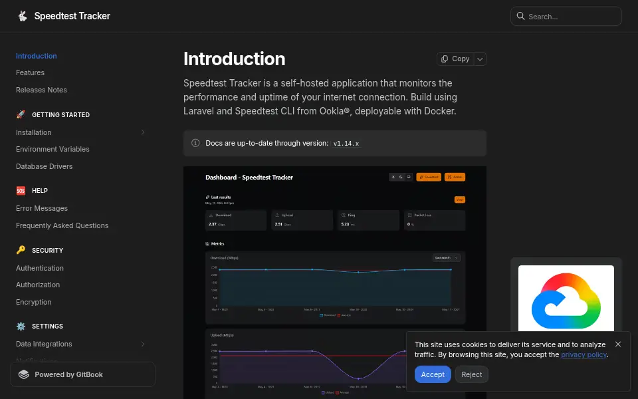This screenshot has width=638, height=399.
Task: Open the Error Messages page
Action: point(41,208)
